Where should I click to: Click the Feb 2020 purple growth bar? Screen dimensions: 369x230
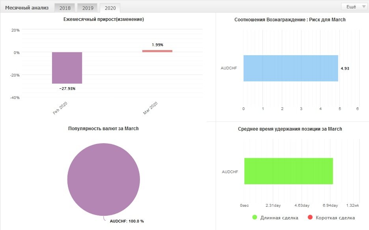[67, 68]
